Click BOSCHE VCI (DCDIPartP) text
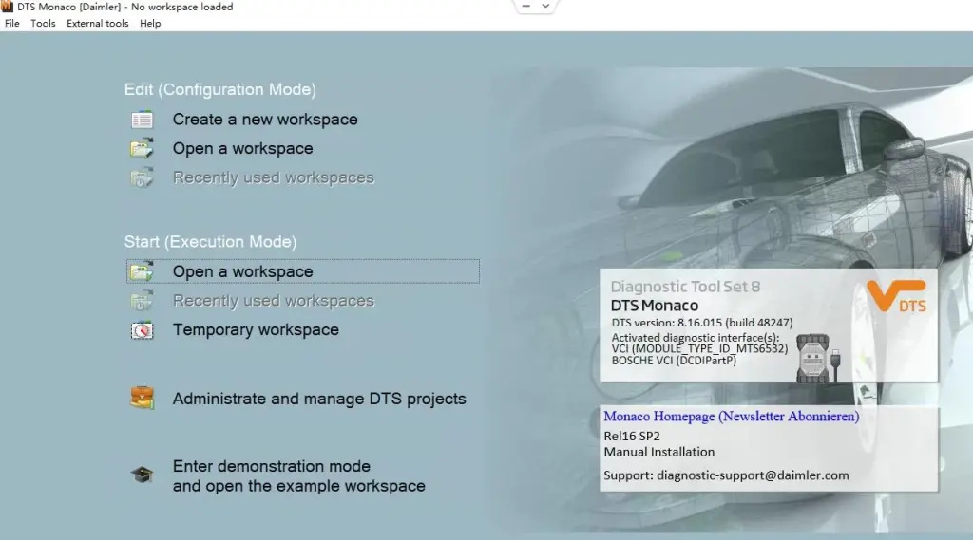This screenshot has height=540, width=973. (x=674, y=361)
